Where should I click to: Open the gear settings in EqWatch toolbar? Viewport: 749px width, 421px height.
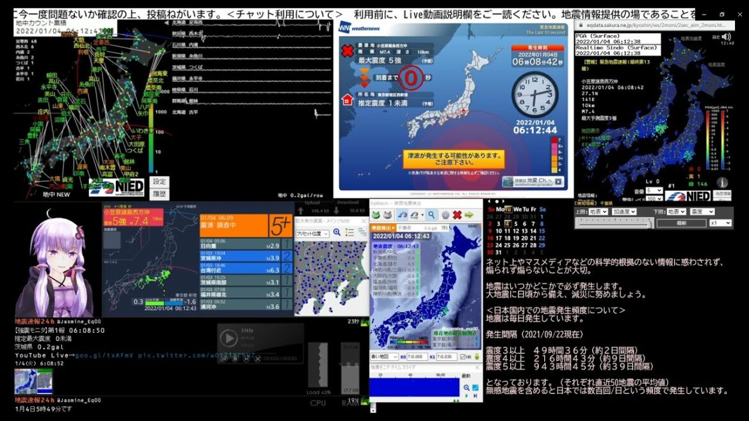[x=444, y=215]
